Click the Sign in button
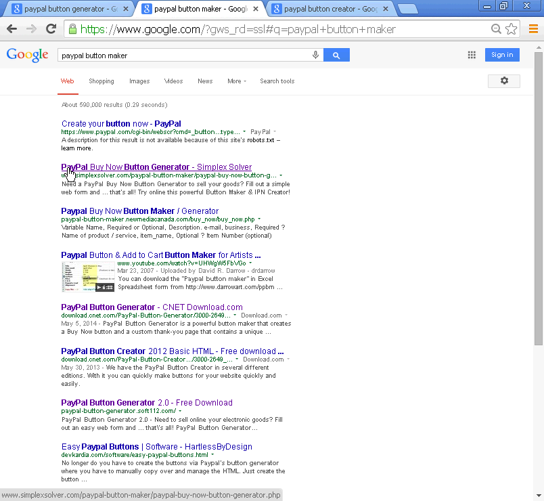The height and width of the screenshot is (501, 544). 502,55
